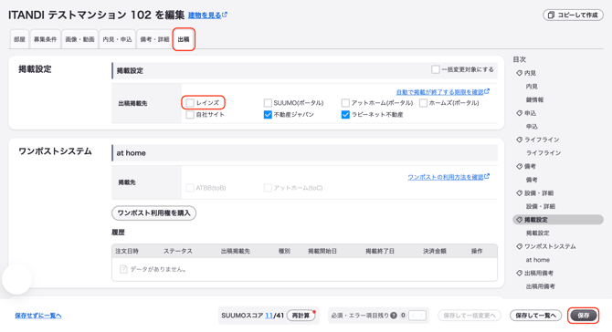Click the 保存して一覧へ button
Viewport: 612px width, 332px height.
click(x=535, y=316)
